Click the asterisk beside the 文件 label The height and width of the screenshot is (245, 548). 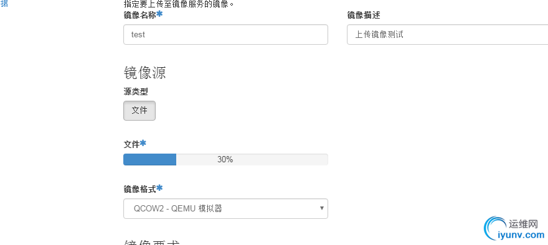[x=143, y=143]
